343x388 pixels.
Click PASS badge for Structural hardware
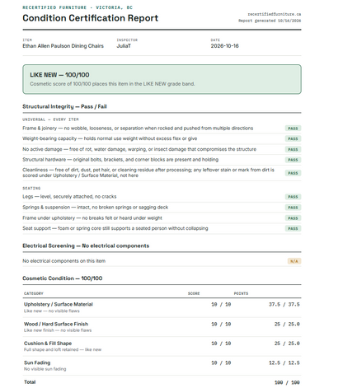pyautogui.click(x=293, y=160)
